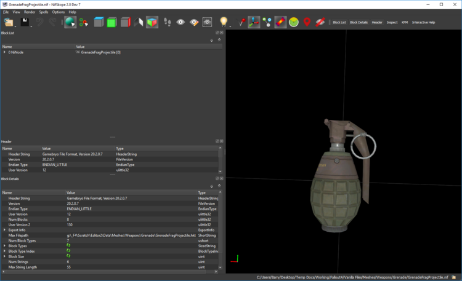Viewport: 462px width, 281px height.
Task: Expand the Block Size row
Action: click(4, 256)
